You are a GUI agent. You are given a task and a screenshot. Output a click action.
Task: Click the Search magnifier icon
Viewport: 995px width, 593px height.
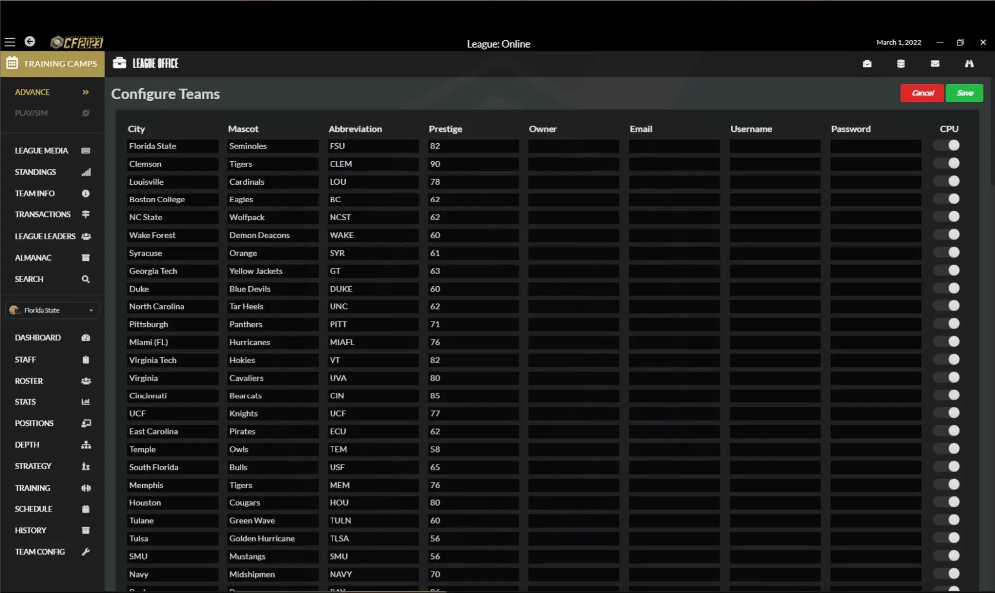(86, 279)
